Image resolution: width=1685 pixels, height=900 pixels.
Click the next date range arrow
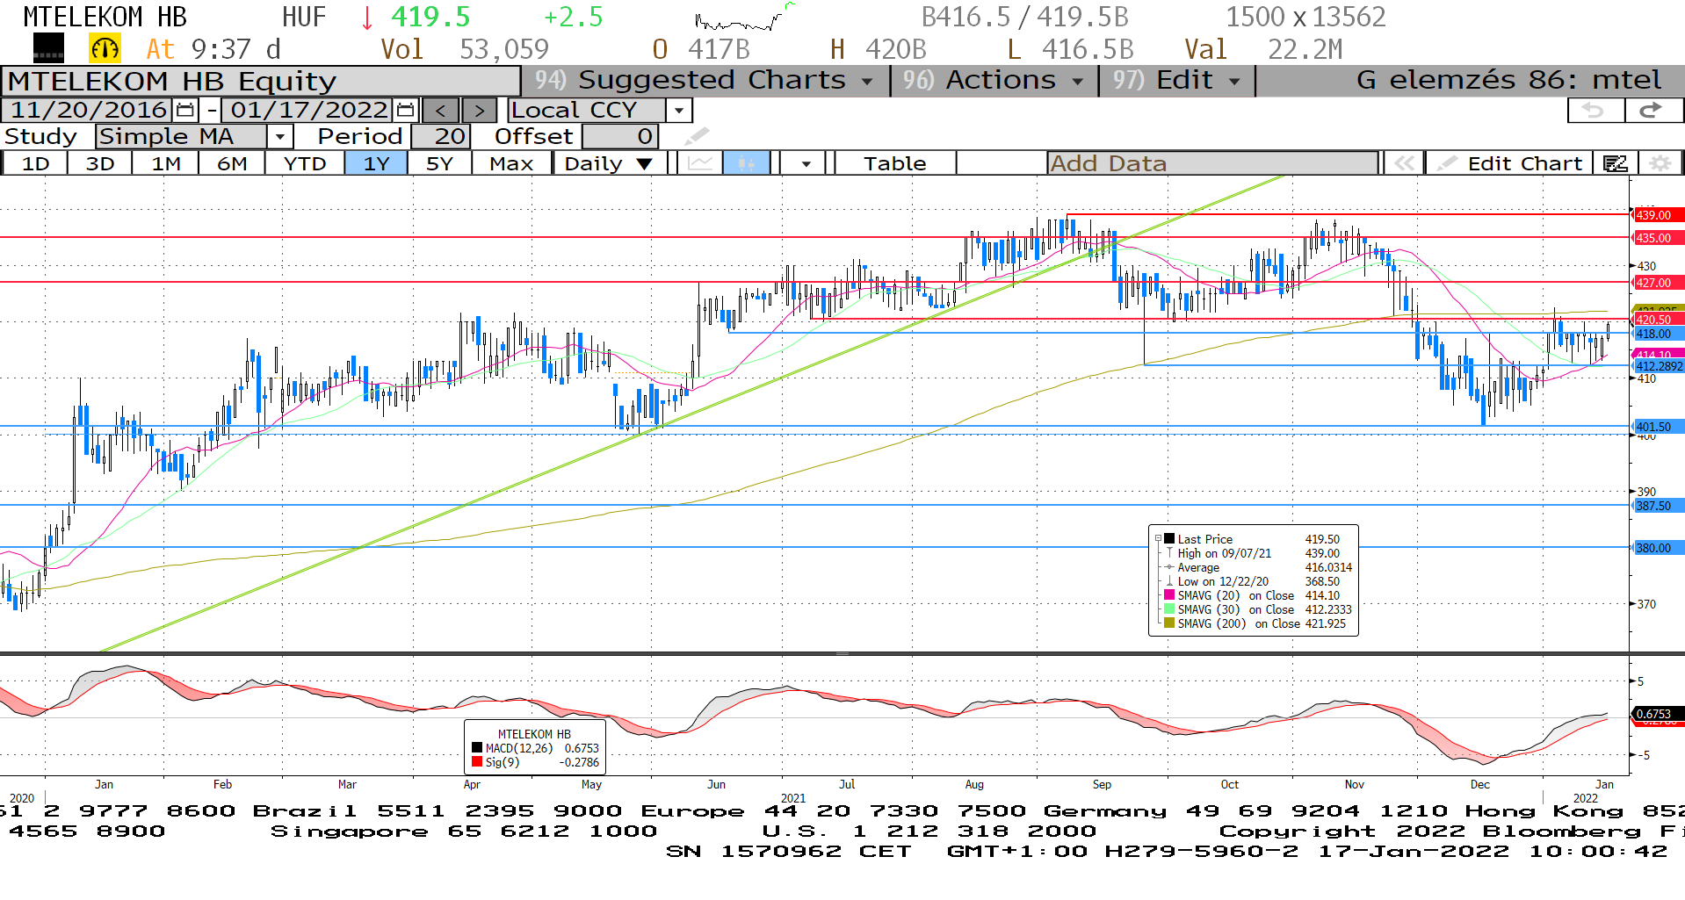pos(479,111)
